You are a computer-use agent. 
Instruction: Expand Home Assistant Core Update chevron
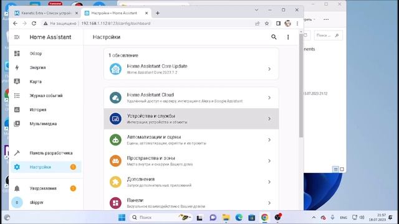click(269, 69)
